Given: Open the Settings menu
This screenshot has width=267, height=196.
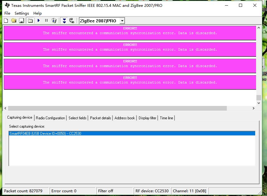Looking at the screenshot, I should 22,13.
